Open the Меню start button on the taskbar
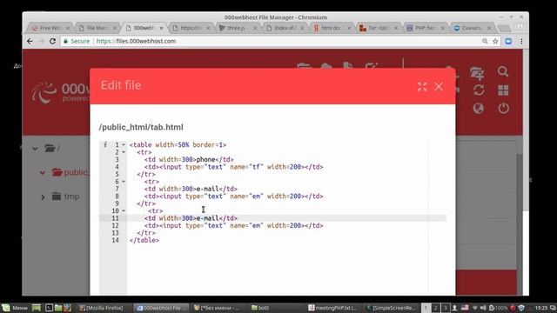 [15, 308]
